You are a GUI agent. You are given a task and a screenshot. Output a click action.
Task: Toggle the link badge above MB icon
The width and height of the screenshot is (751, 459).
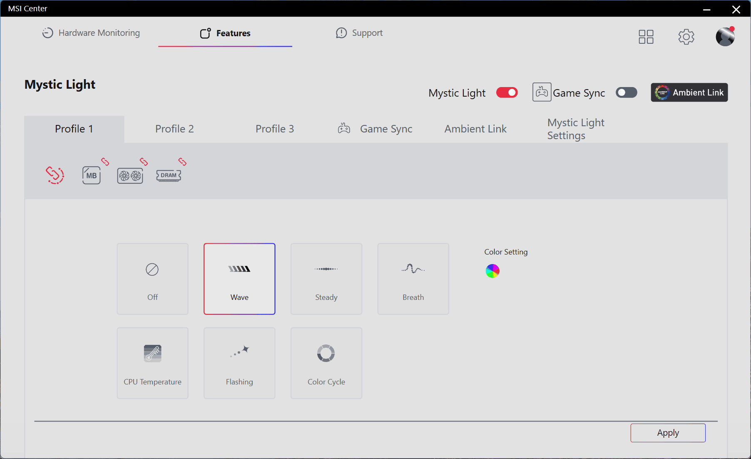105,162
